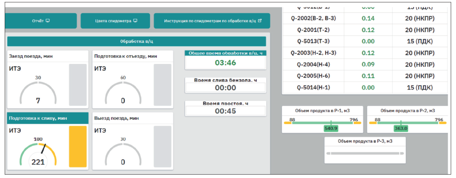Select table row Q-5013(Т-3)
This screenshot has width=456, height=178.
[x=365, y=41]
